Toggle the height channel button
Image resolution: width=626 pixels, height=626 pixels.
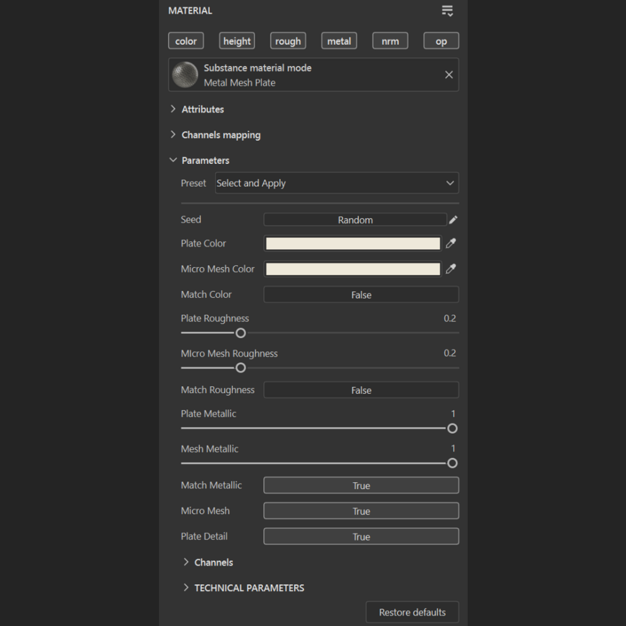pos(237,41)
